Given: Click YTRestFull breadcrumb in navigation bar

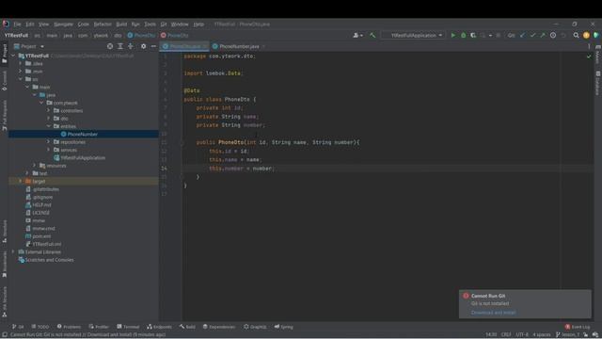Looking at the screenshot, I should pyautogui.click(x=16, y=36).
